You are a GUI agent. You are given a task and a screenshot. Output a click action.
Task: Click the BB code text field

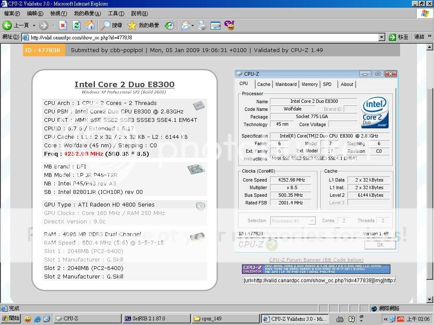point(319,281)
